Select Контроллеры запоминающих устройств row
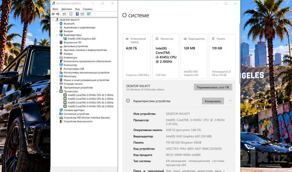 pyautogui.click(x=86, y=72)
